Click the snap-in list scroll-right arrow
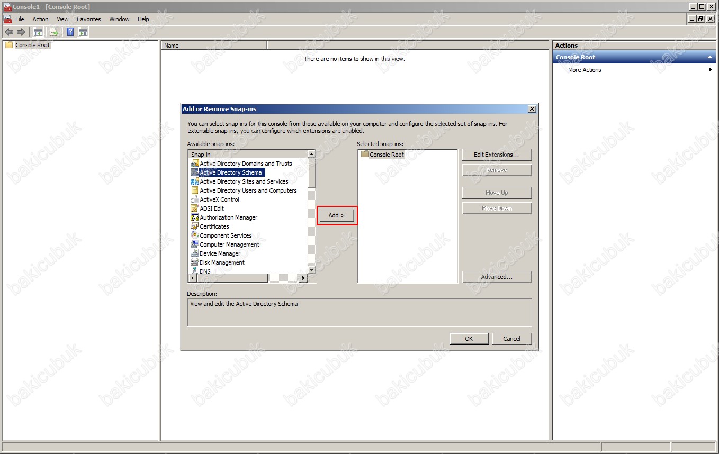Image resolution: width=719 pixels, height=454 pixels. point(303,278)
